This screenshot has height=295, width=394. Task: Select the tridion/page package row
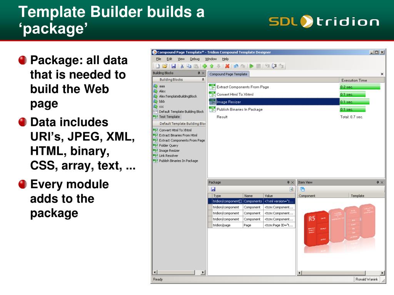point(252,225)
